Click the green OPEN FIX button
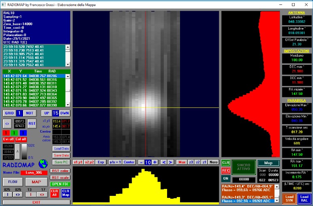 click(60, 184)
